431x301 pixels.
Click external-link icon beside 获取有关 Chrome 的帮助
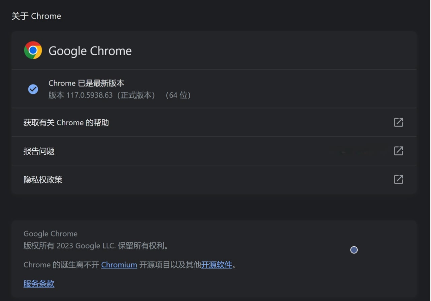point(398,122)
